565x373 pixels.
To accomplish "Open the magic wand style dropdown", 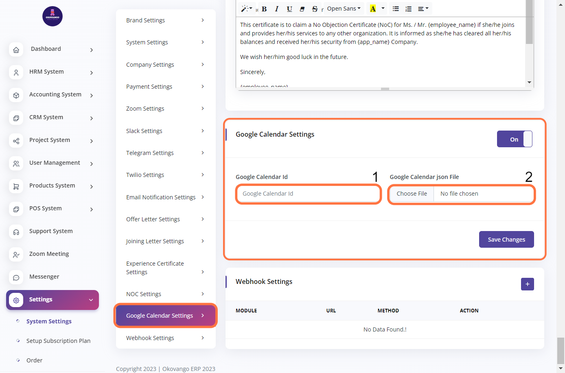I will pos(247,9).
